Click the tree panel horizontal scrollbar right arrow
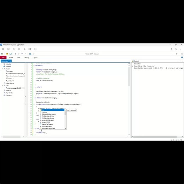The height and width of the screenshot is (184, 184). 24,137
